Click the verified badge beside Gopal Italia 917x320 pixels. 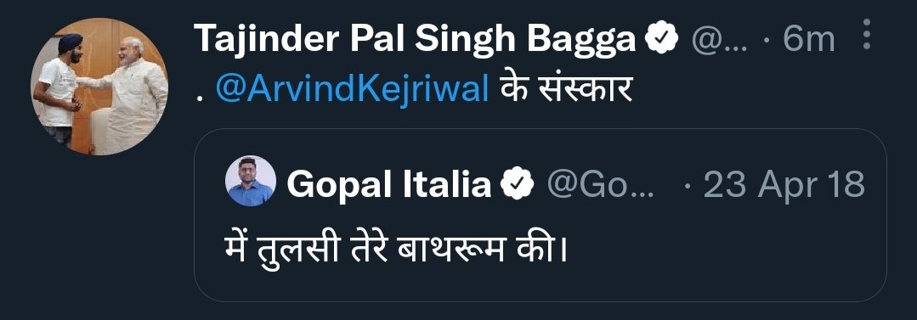[517, 185]
